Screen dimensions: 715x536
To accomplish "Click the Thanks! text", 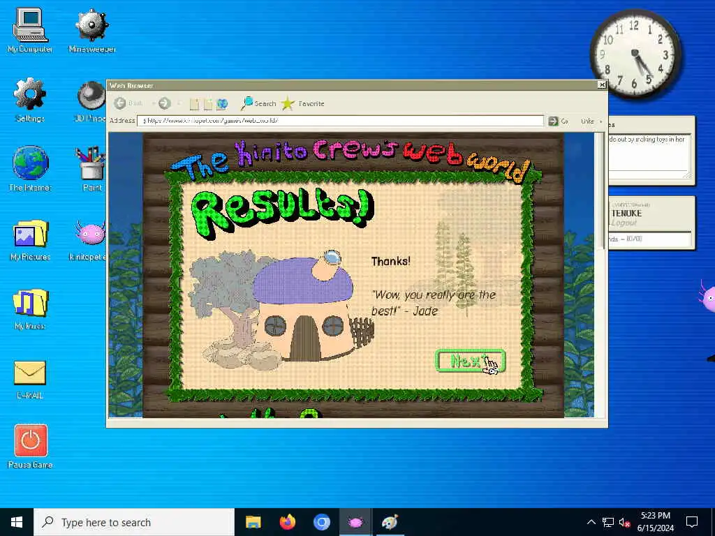I will 391,261.
